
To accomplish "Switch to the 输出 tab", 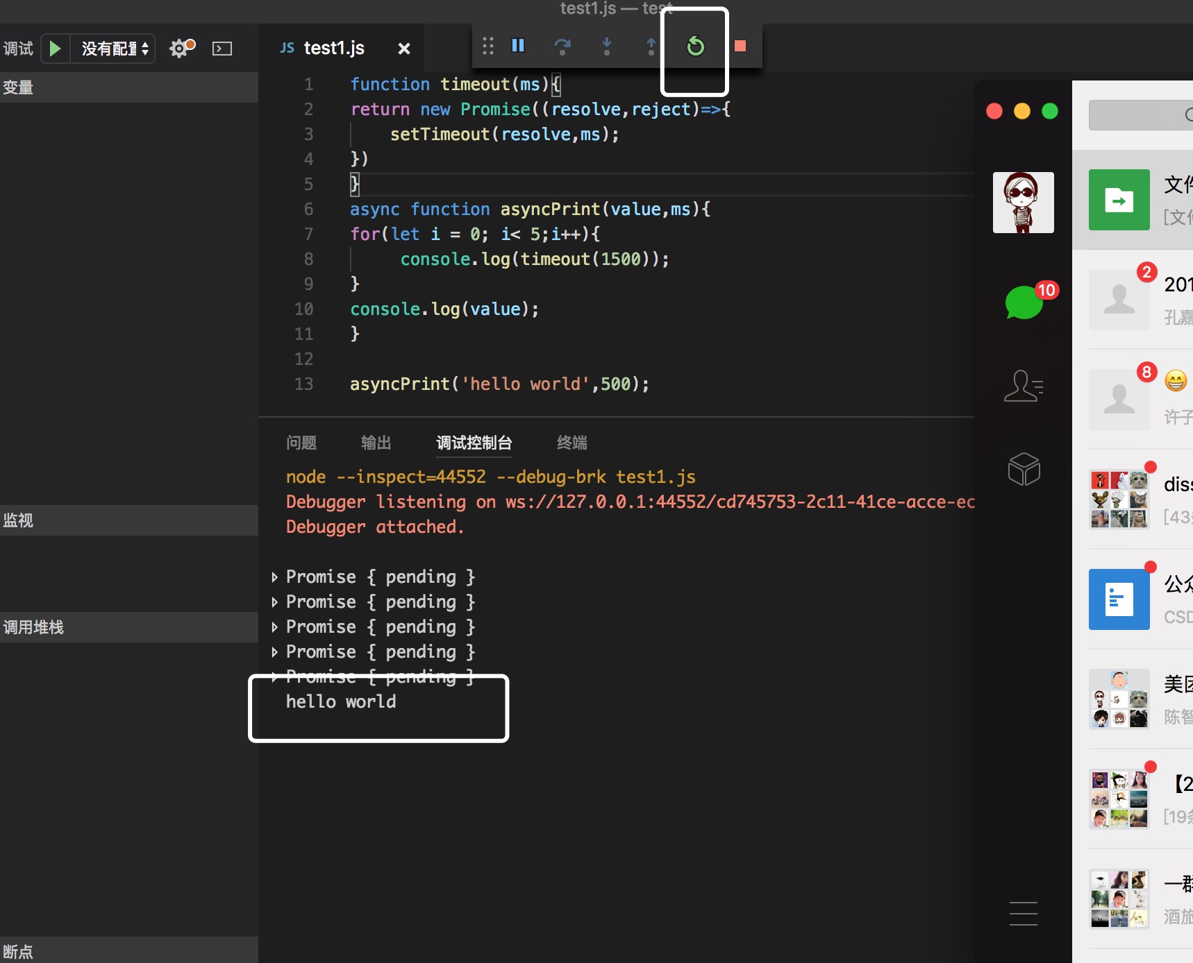I will [x=376, y=443].
